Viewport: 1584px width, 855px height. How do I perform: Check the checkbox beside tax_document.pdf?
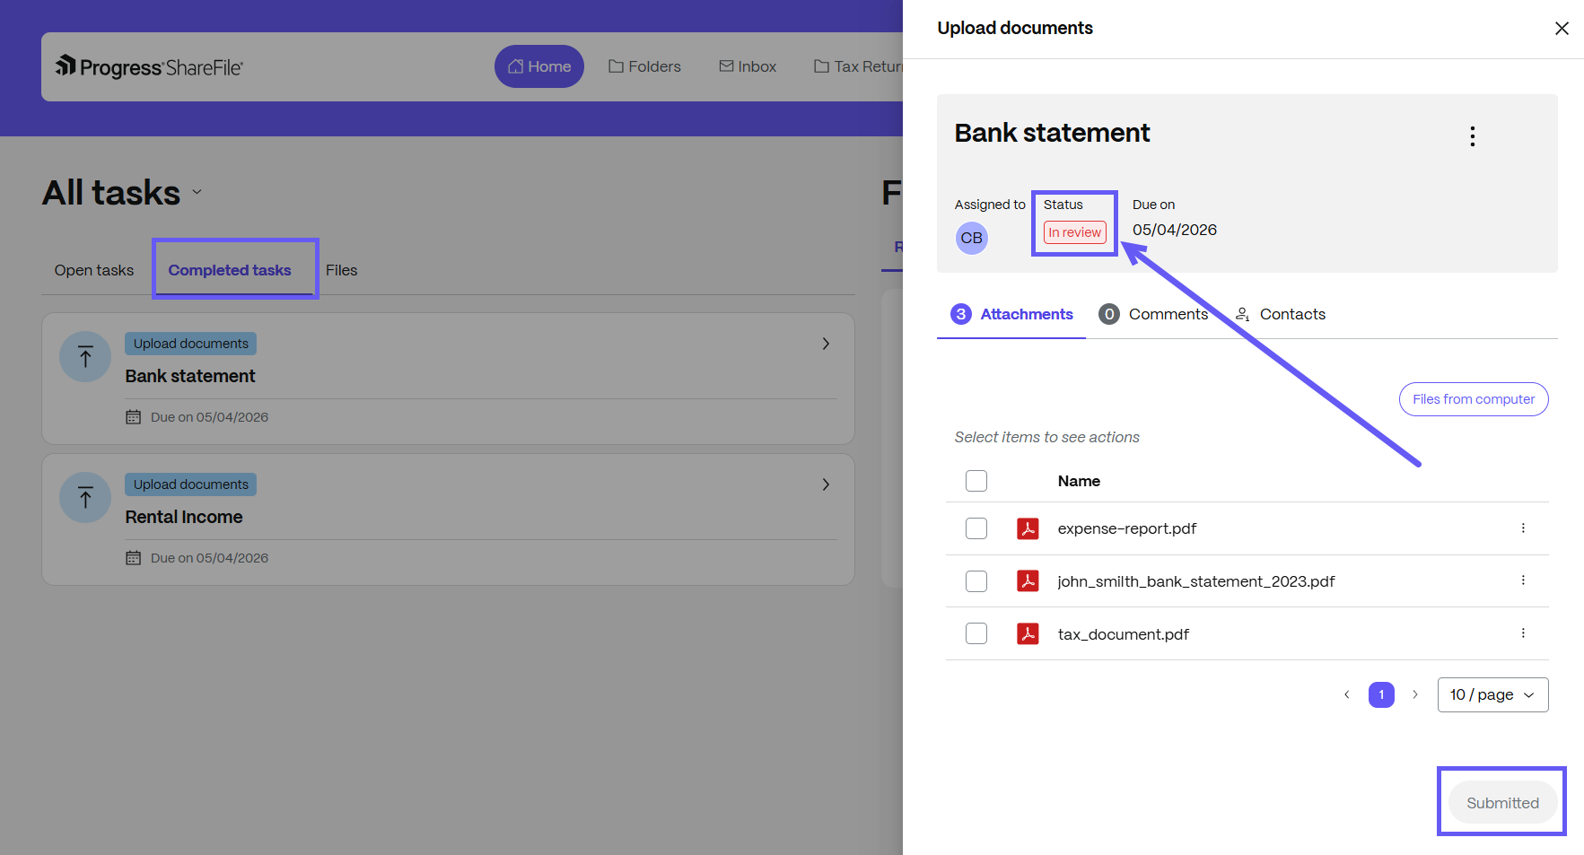(x=976, y=633)
